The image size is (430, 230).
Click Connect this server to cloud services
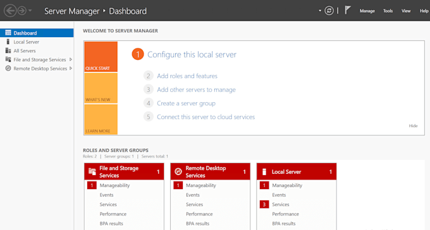coord(206,117)
